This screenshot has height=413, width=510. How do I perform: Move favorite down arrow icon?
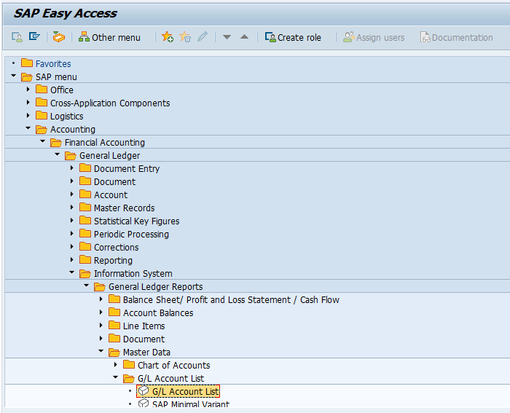(227, 36)
